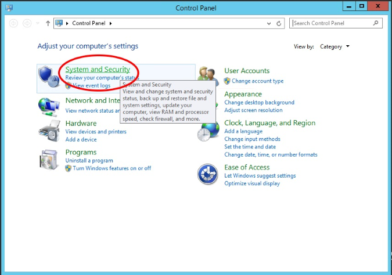Click Let Windows suggest settings link

260,176
